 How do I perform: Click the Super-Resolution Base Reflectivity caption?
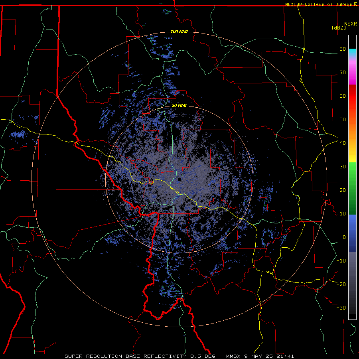pos(179,356)
